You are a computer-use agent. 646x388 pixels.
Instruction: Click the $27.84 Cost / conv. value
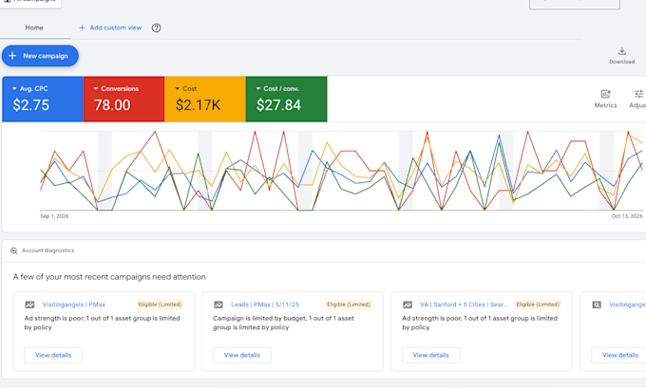[278, 105]
